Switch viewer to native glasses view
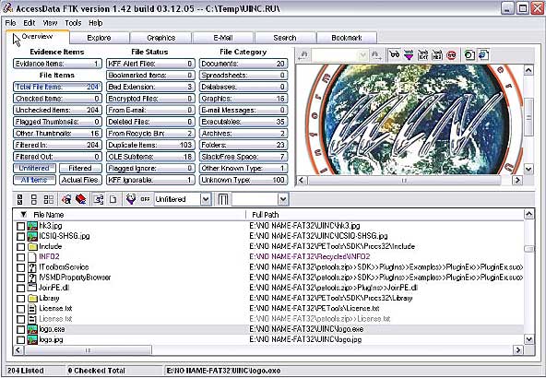 [394, 54]
